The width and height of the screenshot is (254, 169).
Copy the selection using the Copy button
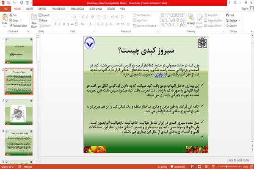[x=14, y=20]
